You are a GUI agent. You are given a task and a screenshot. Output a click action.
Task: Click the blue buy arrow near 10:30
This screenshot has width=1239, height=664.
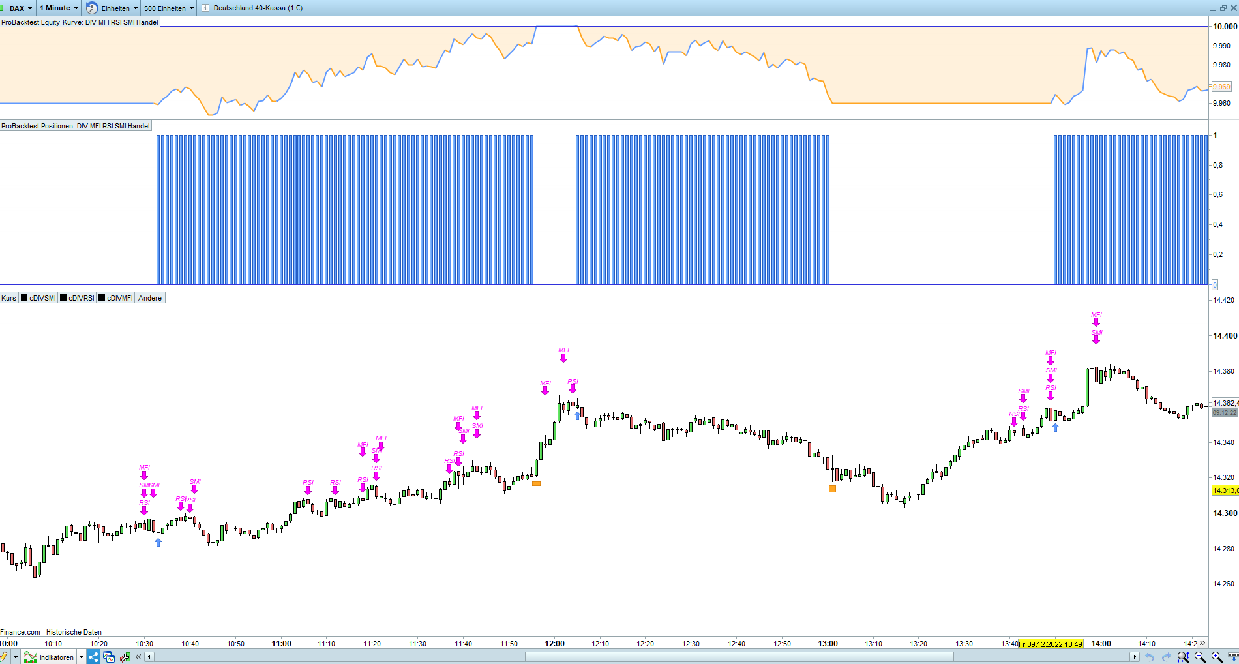click(x=158, y=542)
